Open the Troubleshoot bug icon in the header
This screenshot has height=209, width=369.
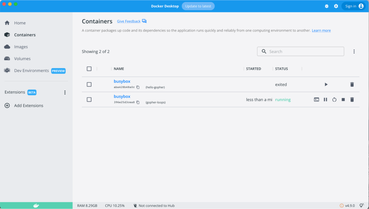pyautogui.click(x=327, y=6)
